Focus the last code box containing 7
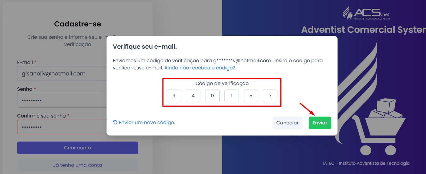426x174 pixels. tap(270, 96)
